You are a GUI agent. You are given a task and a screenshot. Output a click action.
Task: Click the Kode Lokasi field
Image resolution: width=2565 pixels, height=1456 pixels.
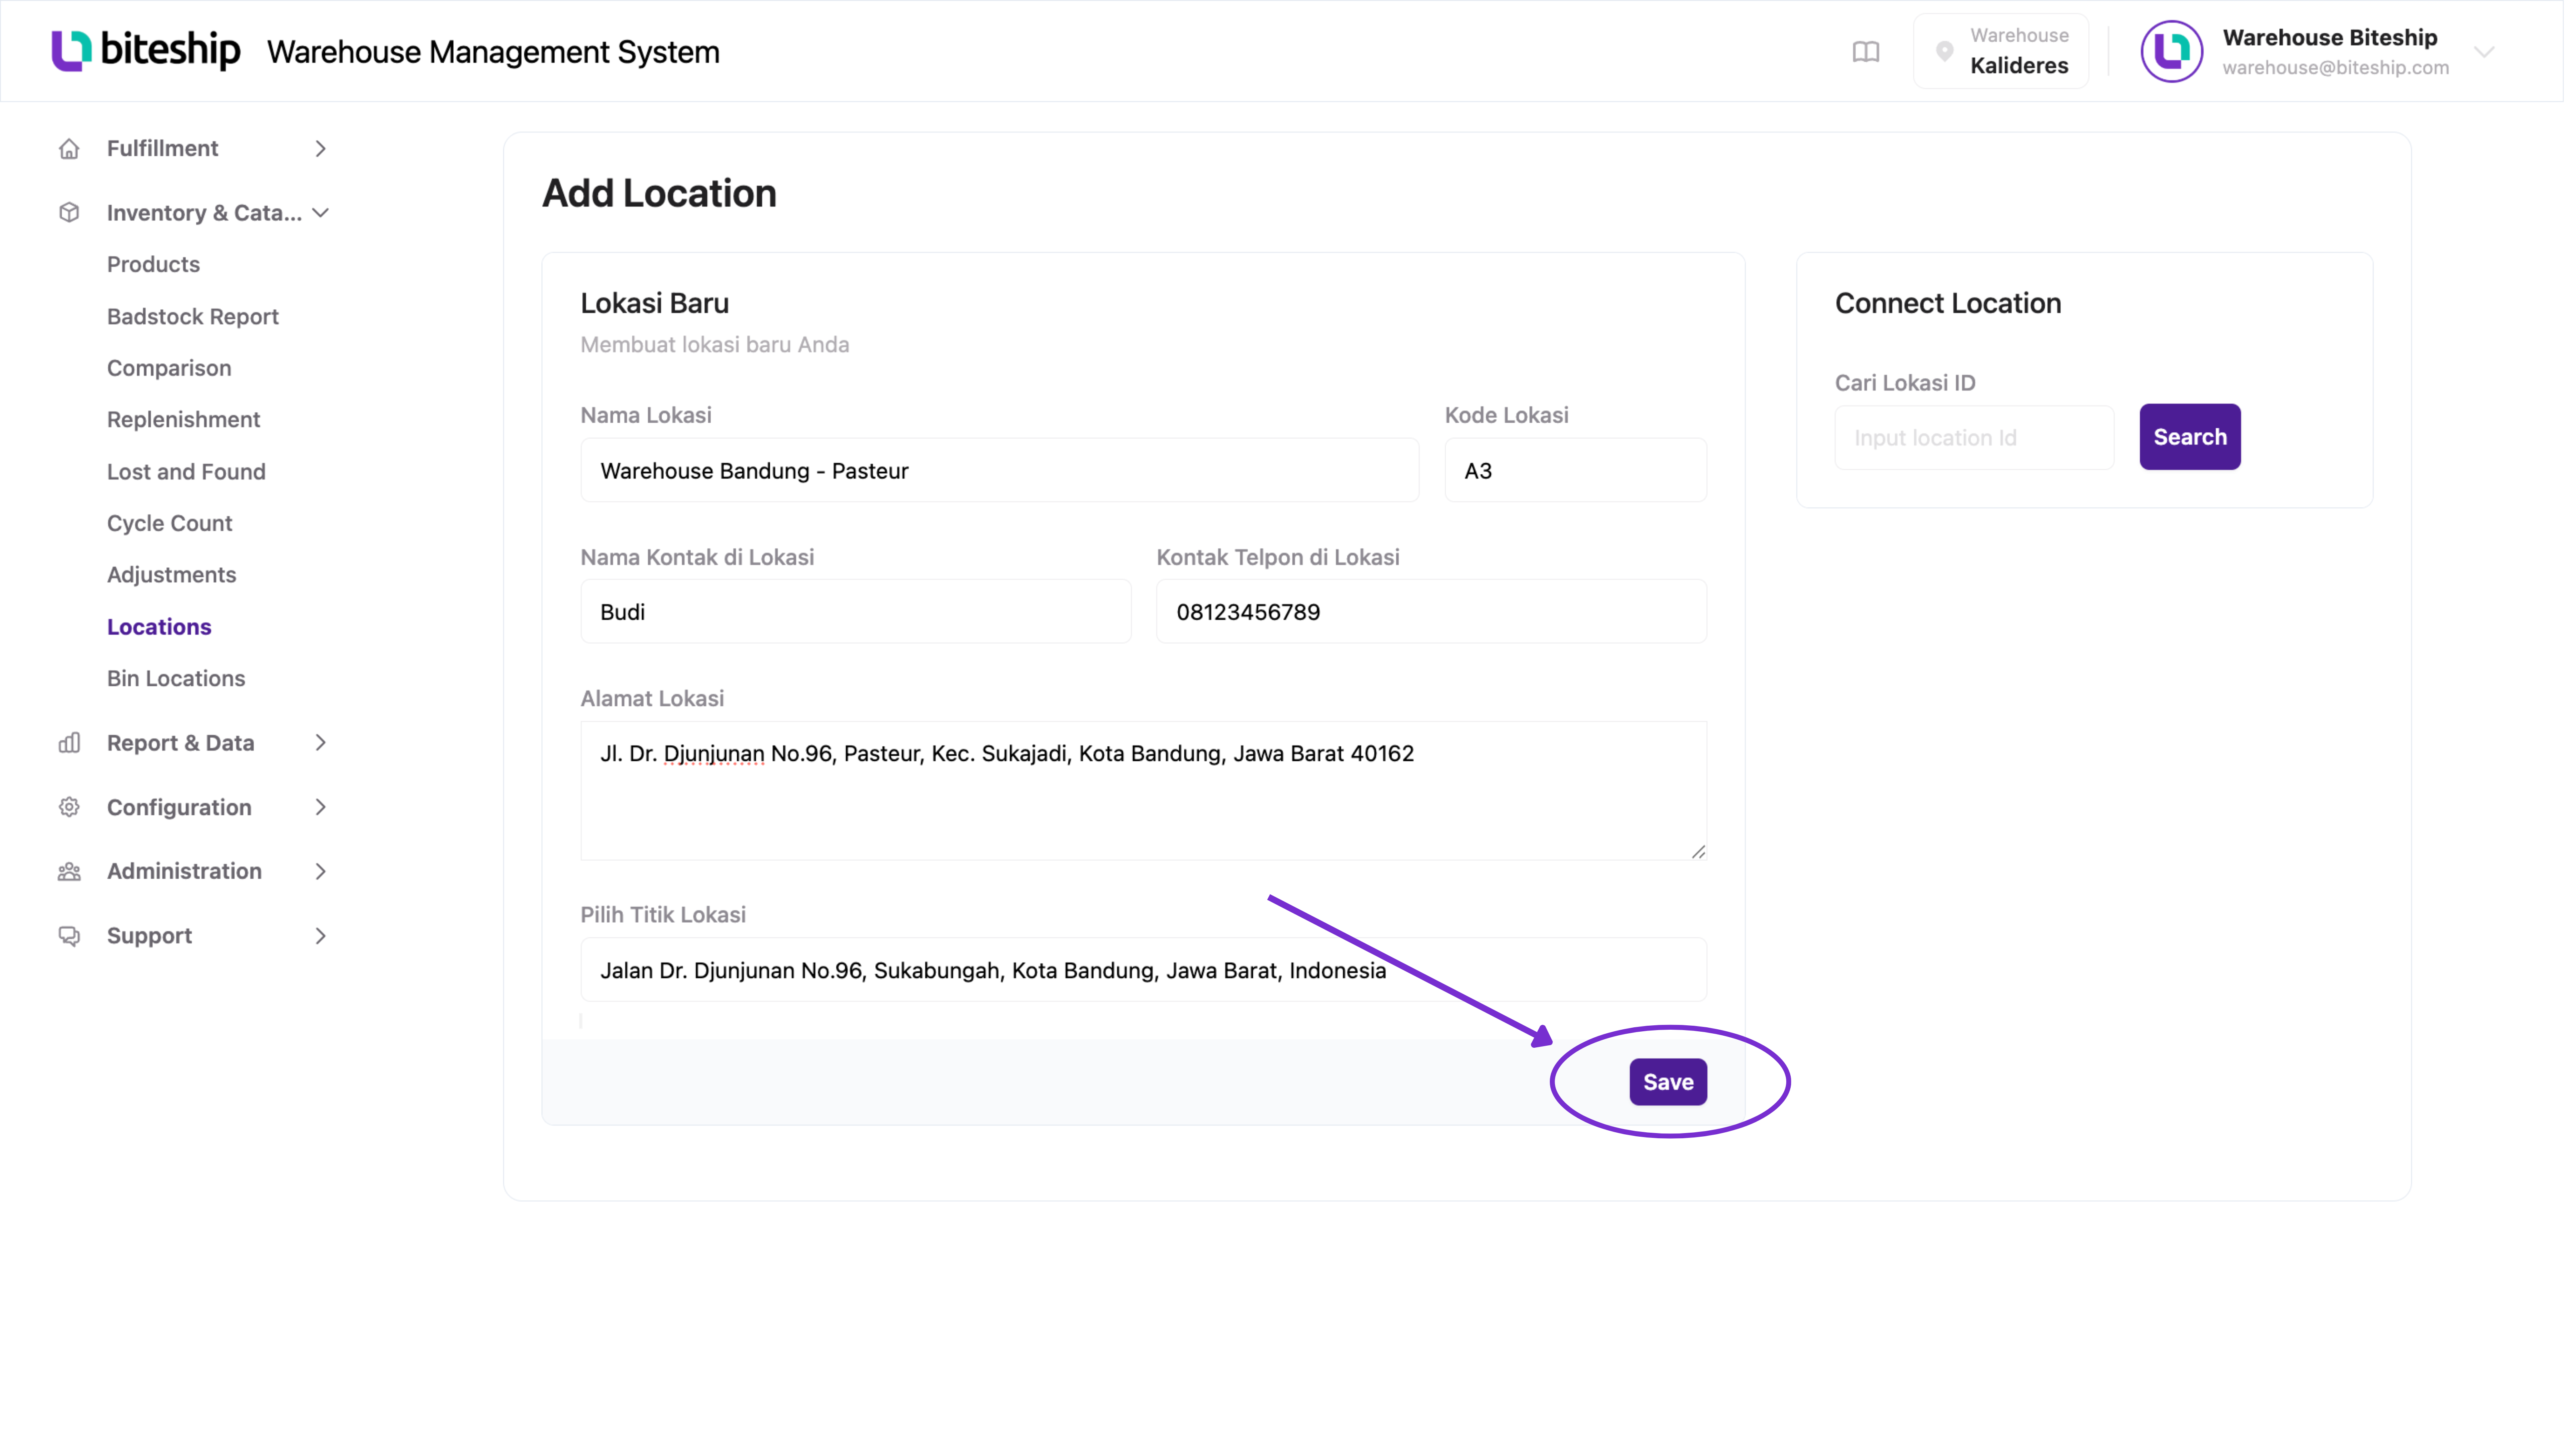click(1575, 470)
